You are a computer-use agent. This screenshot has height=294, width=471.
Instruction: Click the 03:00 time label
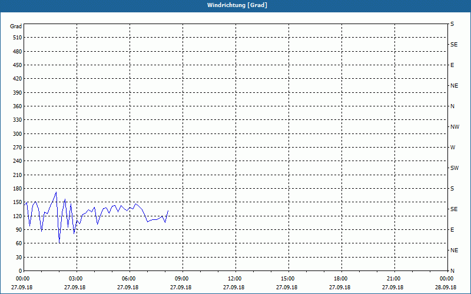pyautogui.click(x=76, y=279)
